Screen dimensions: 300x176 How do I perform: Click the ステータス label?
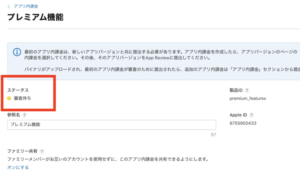18,90
